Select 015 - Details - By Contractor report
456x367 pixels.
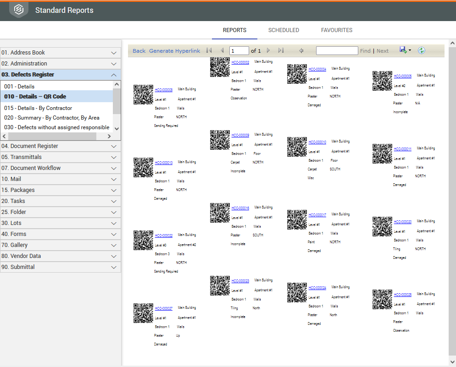pyautogui.click(x=38, y=108)
